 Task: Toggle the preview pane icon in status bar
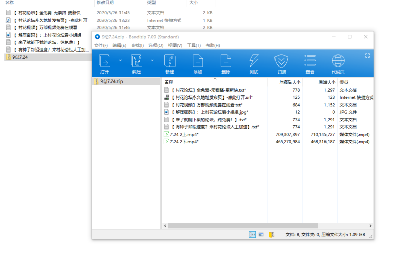click(262, 235)
